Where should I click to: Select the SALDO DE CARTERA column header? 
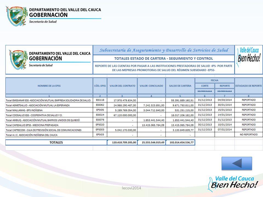tap(180, 86)
